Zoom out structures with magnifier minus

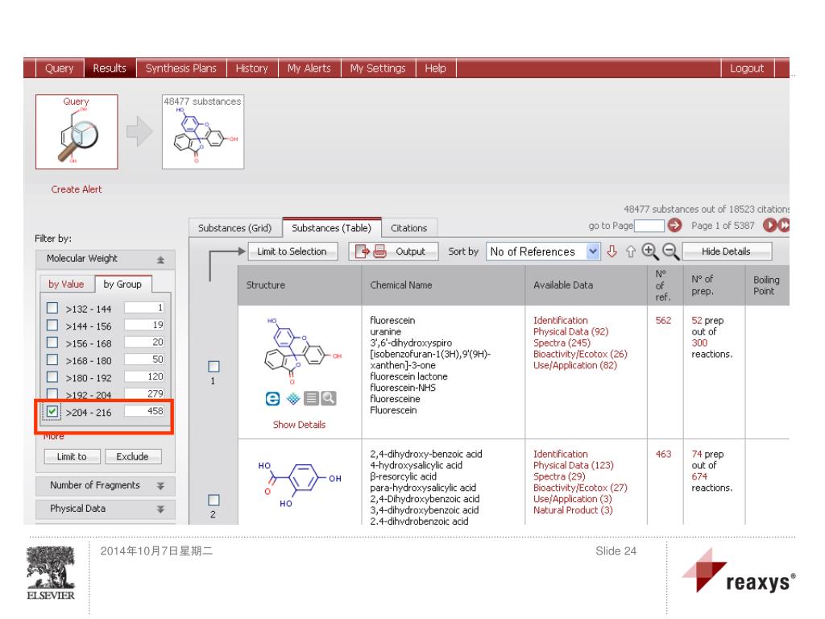click(x=670, y=251)
